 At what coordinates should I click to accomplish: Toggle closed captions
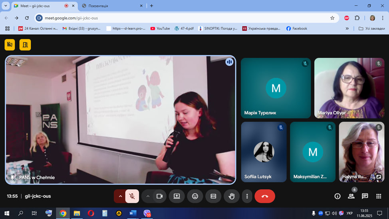pyautogui.click(x=213, y=196)
